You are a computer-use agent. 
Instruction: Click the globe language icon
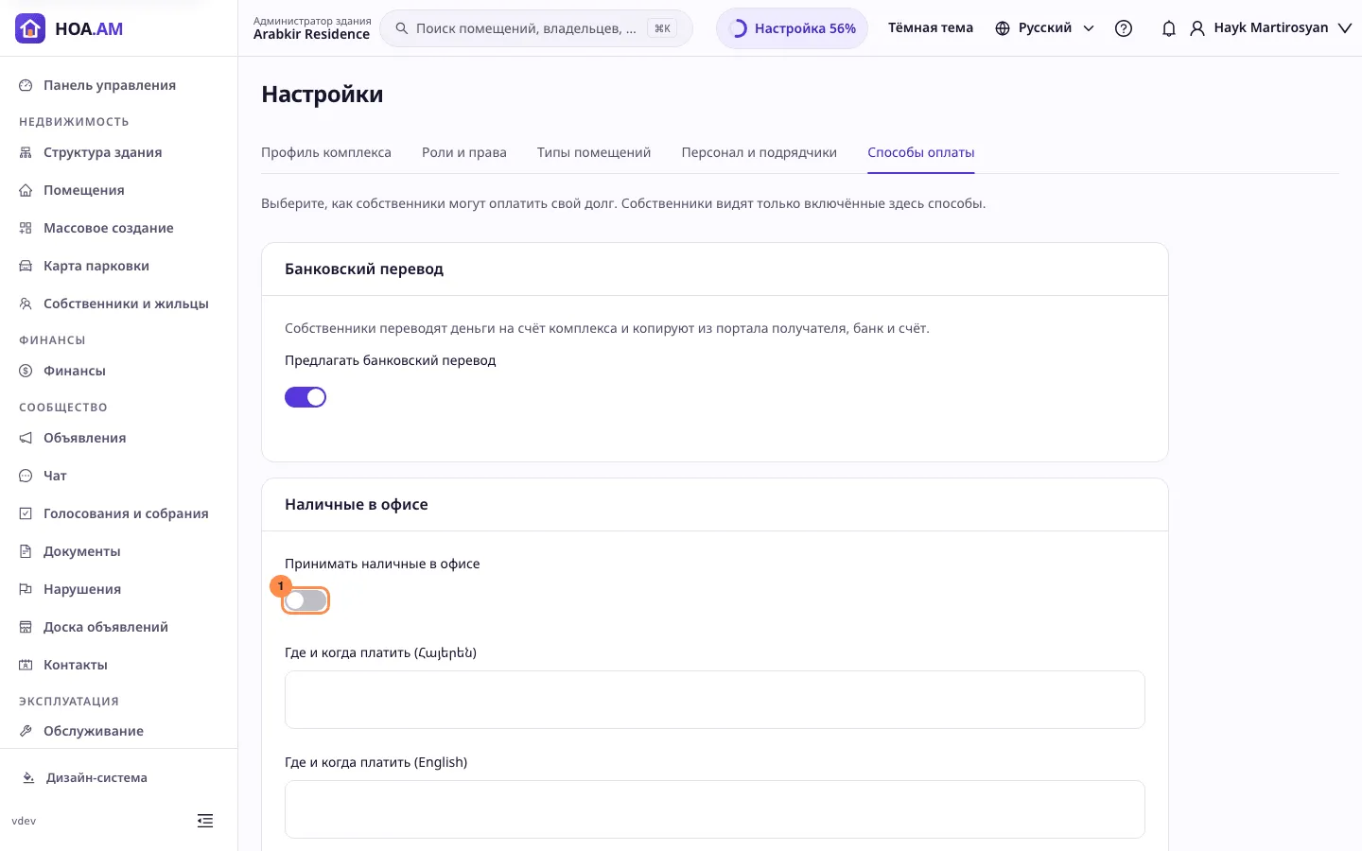point(1003,28)
